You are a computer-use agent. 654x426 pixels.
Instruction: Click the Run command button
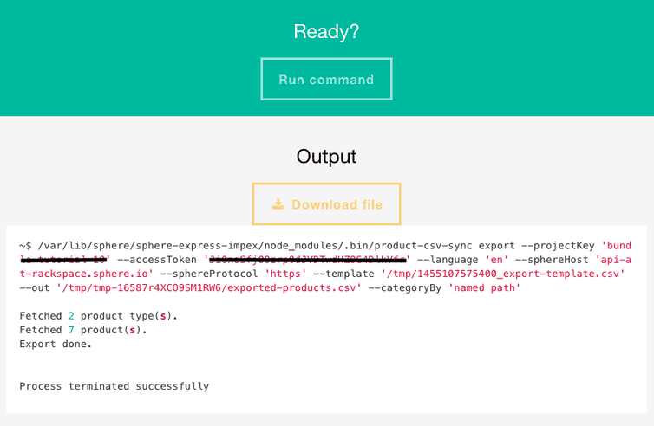(x=326, y=80)
